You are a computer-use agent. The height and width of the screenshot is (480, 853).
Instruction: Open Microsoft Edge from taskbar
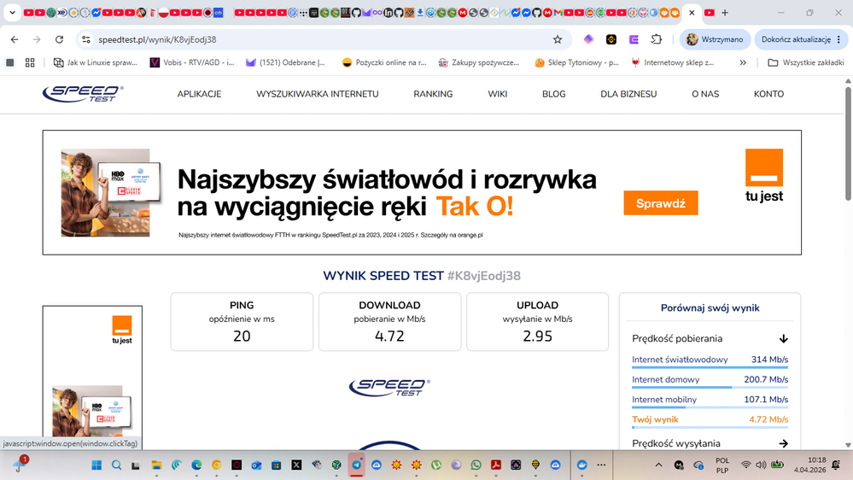pos(196,465)
